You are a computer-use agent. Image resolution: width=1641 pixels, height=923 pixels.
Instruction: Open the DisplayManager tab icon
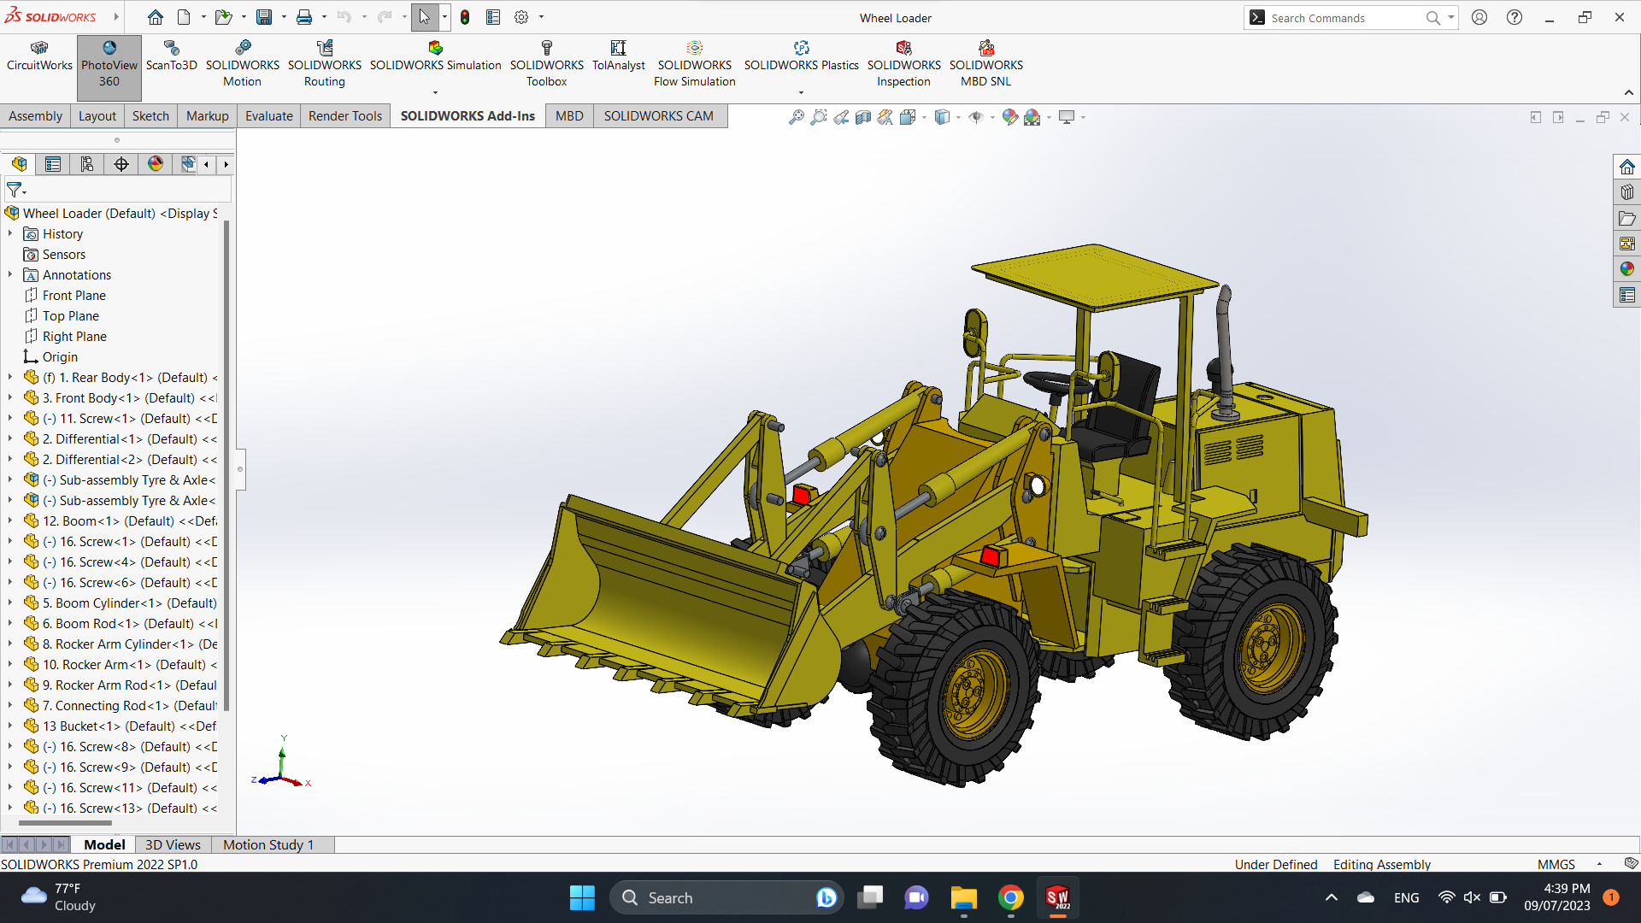point(155,164)
